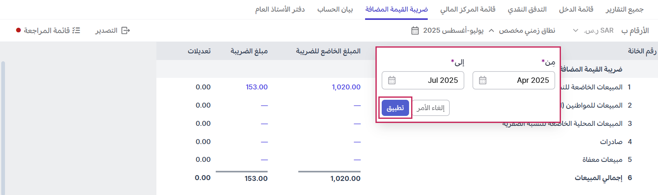Viewport: 658px width, 195px height.
Task: Collapse the نطاق زمني مخصص date range dropdown
Action: 492,31
